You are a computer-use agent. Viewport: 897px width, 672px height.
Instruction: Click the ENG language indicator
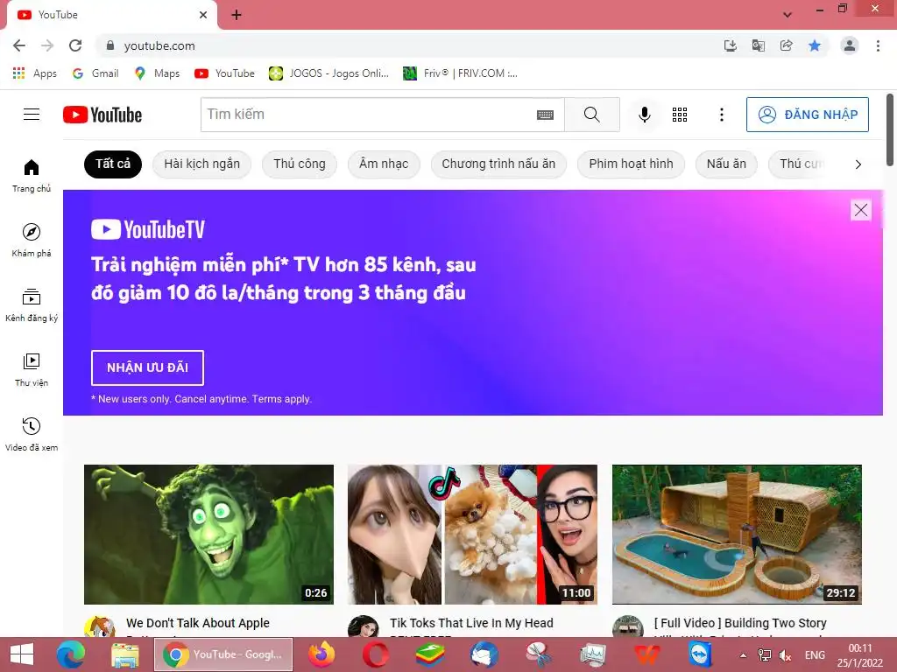tap(815, 655)
